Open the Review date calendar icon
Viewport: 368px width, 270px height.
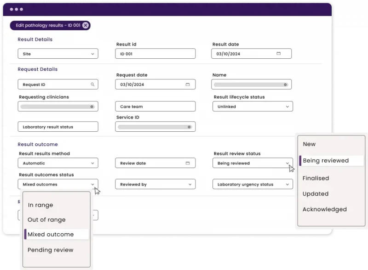(187, 163)
